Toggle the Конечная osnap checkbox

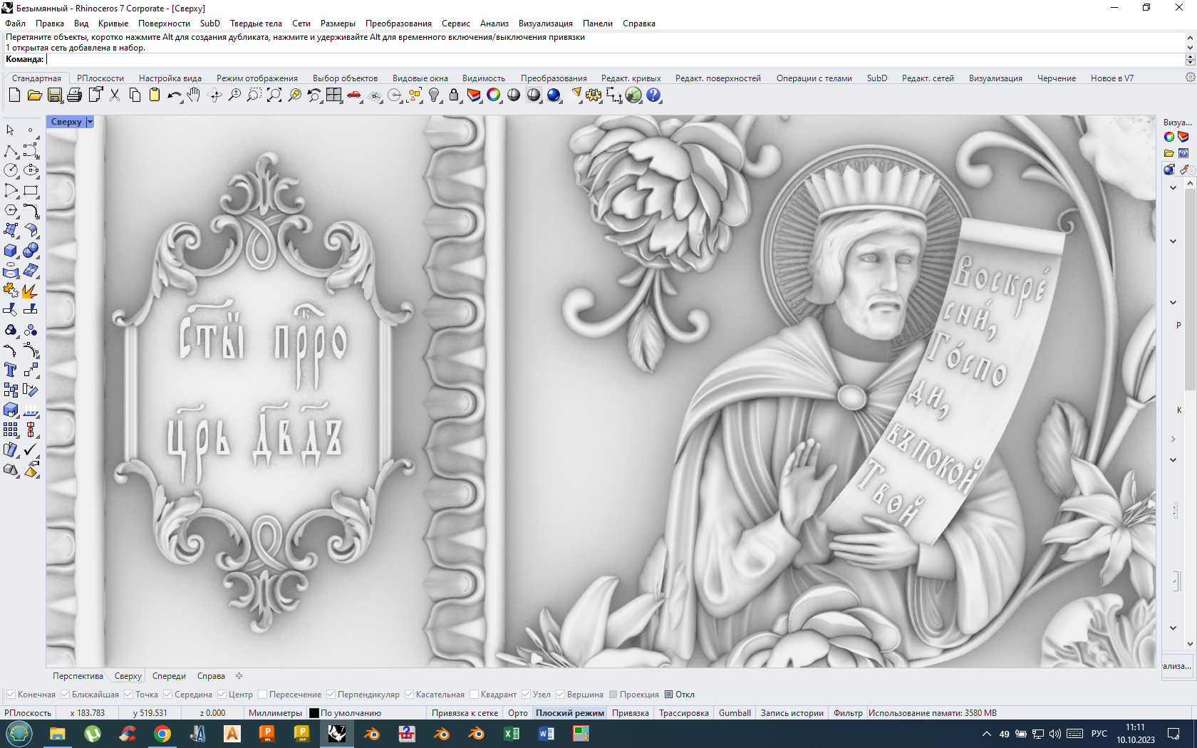pos(11,695)
